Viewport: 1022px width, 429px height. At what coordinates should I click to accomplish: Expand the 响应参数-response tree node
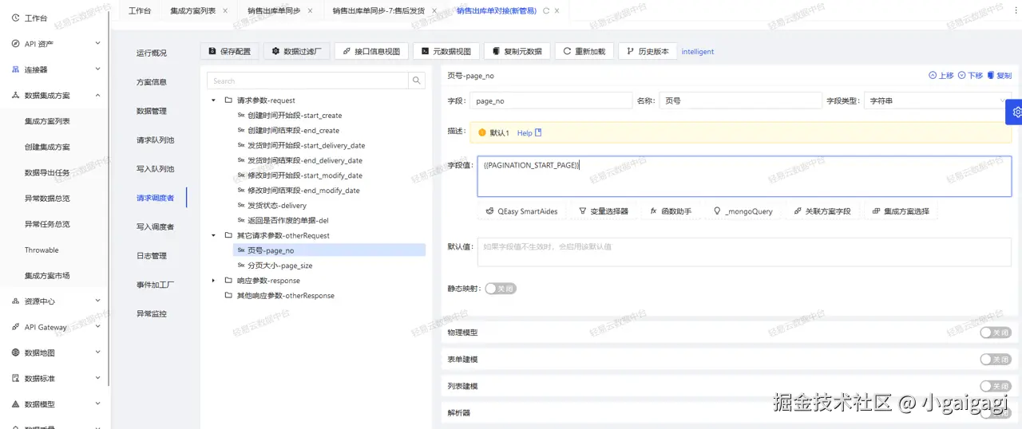213,281
